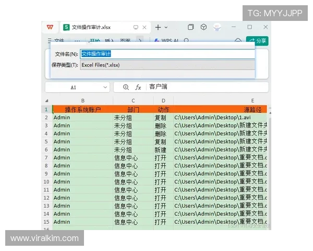Click the 重要文档 path cell in row 8
Image resolution: width=313 pixels, height=251 pixels.
click(220, 166)
